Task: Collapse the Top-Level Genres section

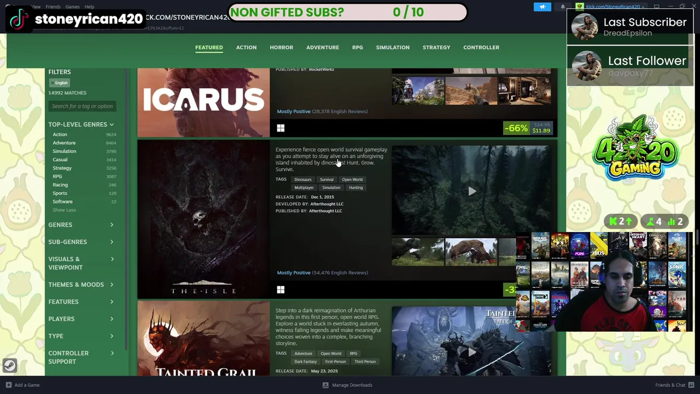Action: [x=81, y=124]
